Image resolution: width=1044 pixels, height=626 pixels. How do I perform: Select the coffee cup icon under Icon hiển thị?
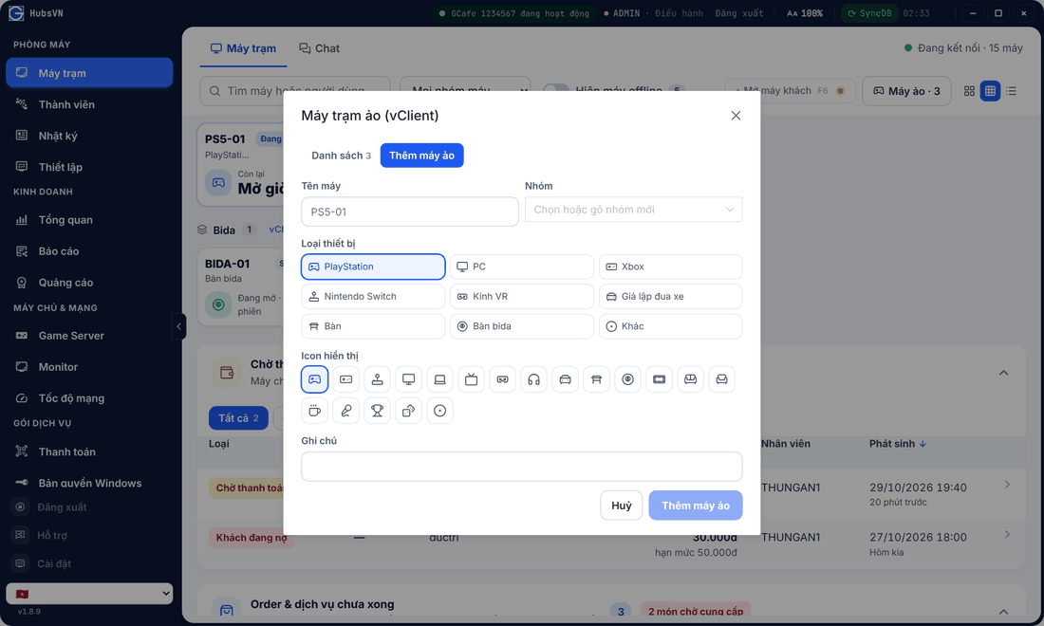pyautogui.click(x=315, y=411)
